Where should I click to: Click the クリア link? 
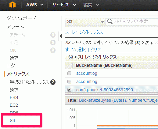[96, 50]
